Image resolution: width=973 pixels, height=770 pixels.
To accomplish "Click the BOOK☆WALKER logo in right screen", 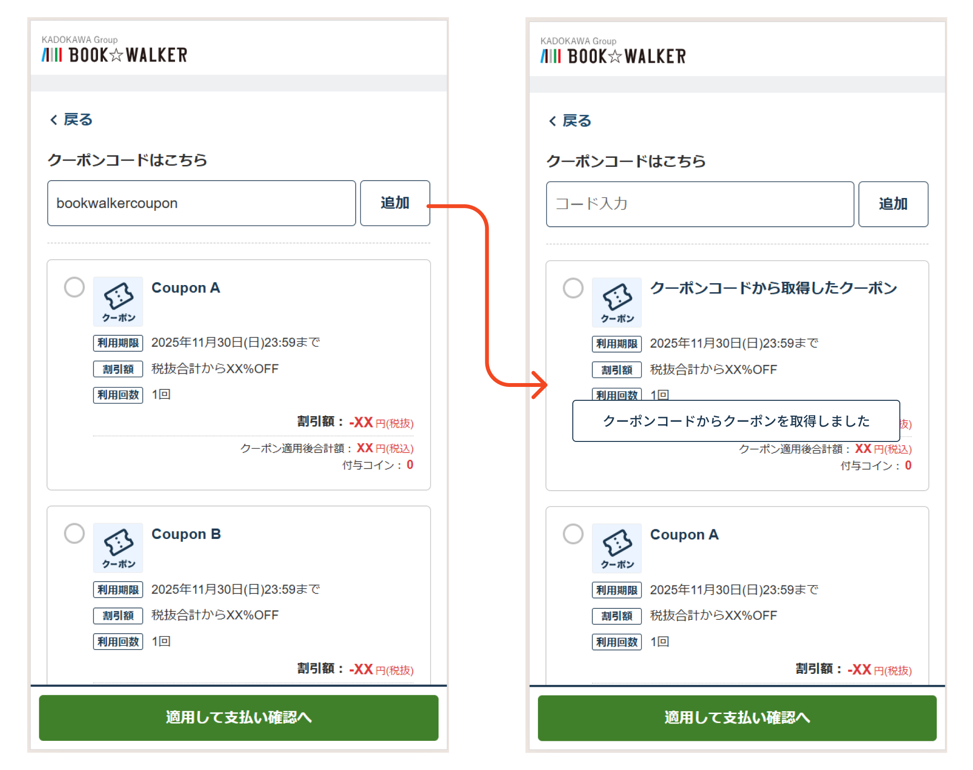I will [613, 56].
